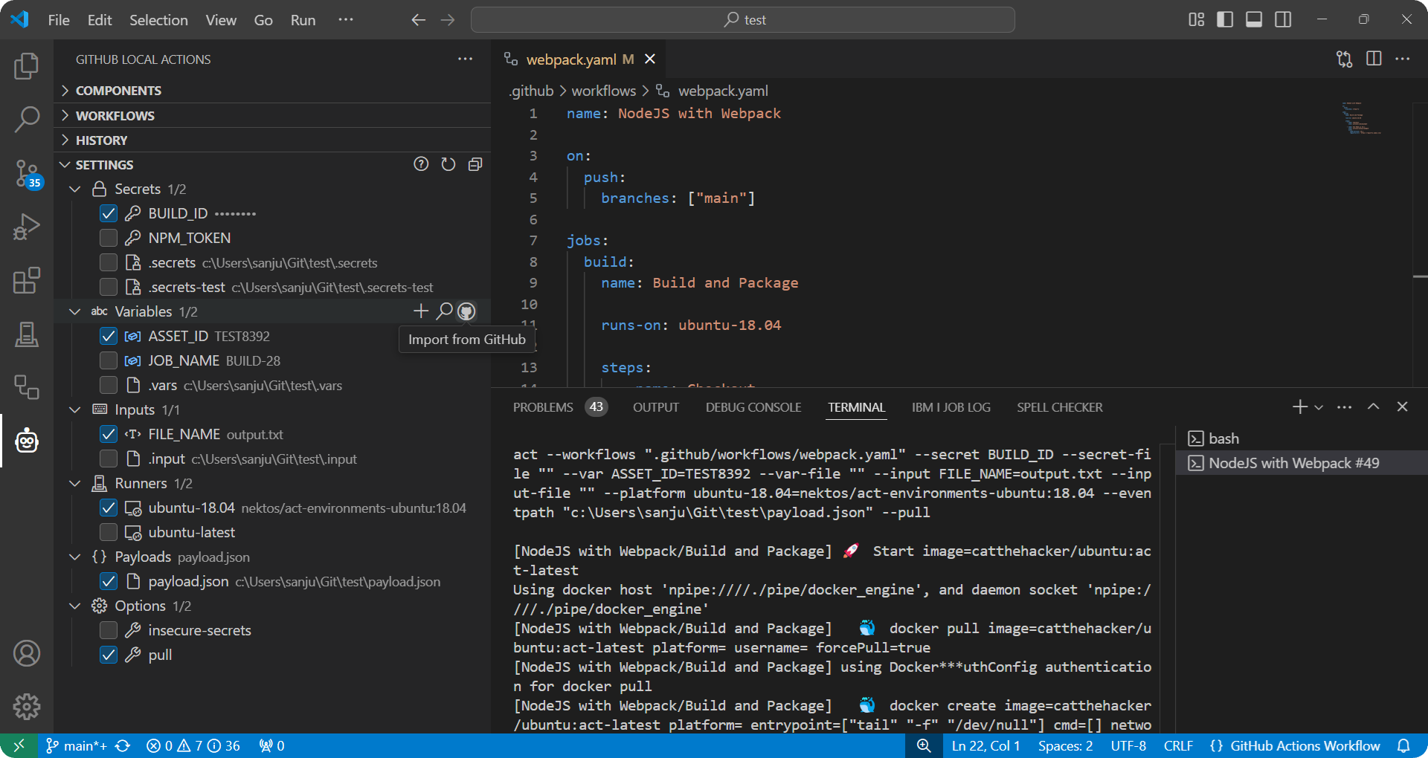The height and width of the screenshot is (758, 1428).
Task: Split the editor to the right
Action: click(x=1374, y=59)
